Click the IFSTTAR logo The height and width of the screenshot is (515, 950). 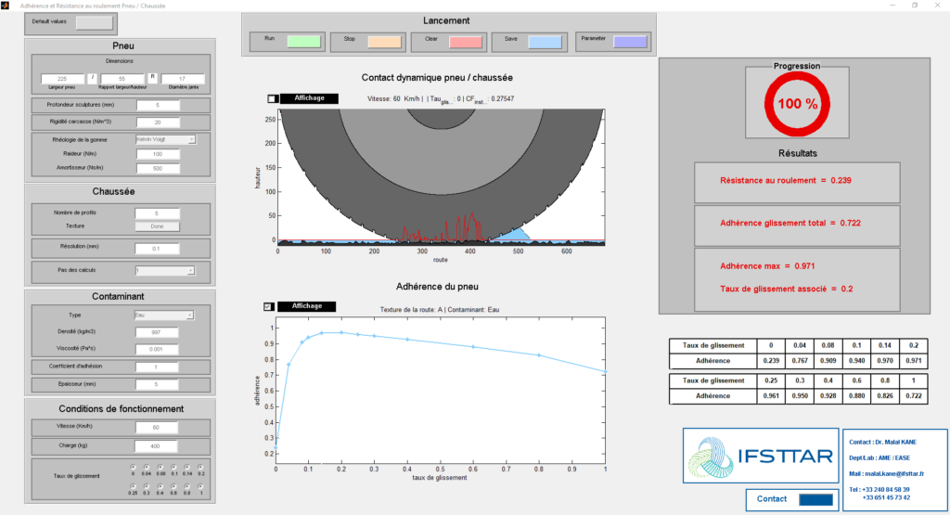click(x=759, y=457)
